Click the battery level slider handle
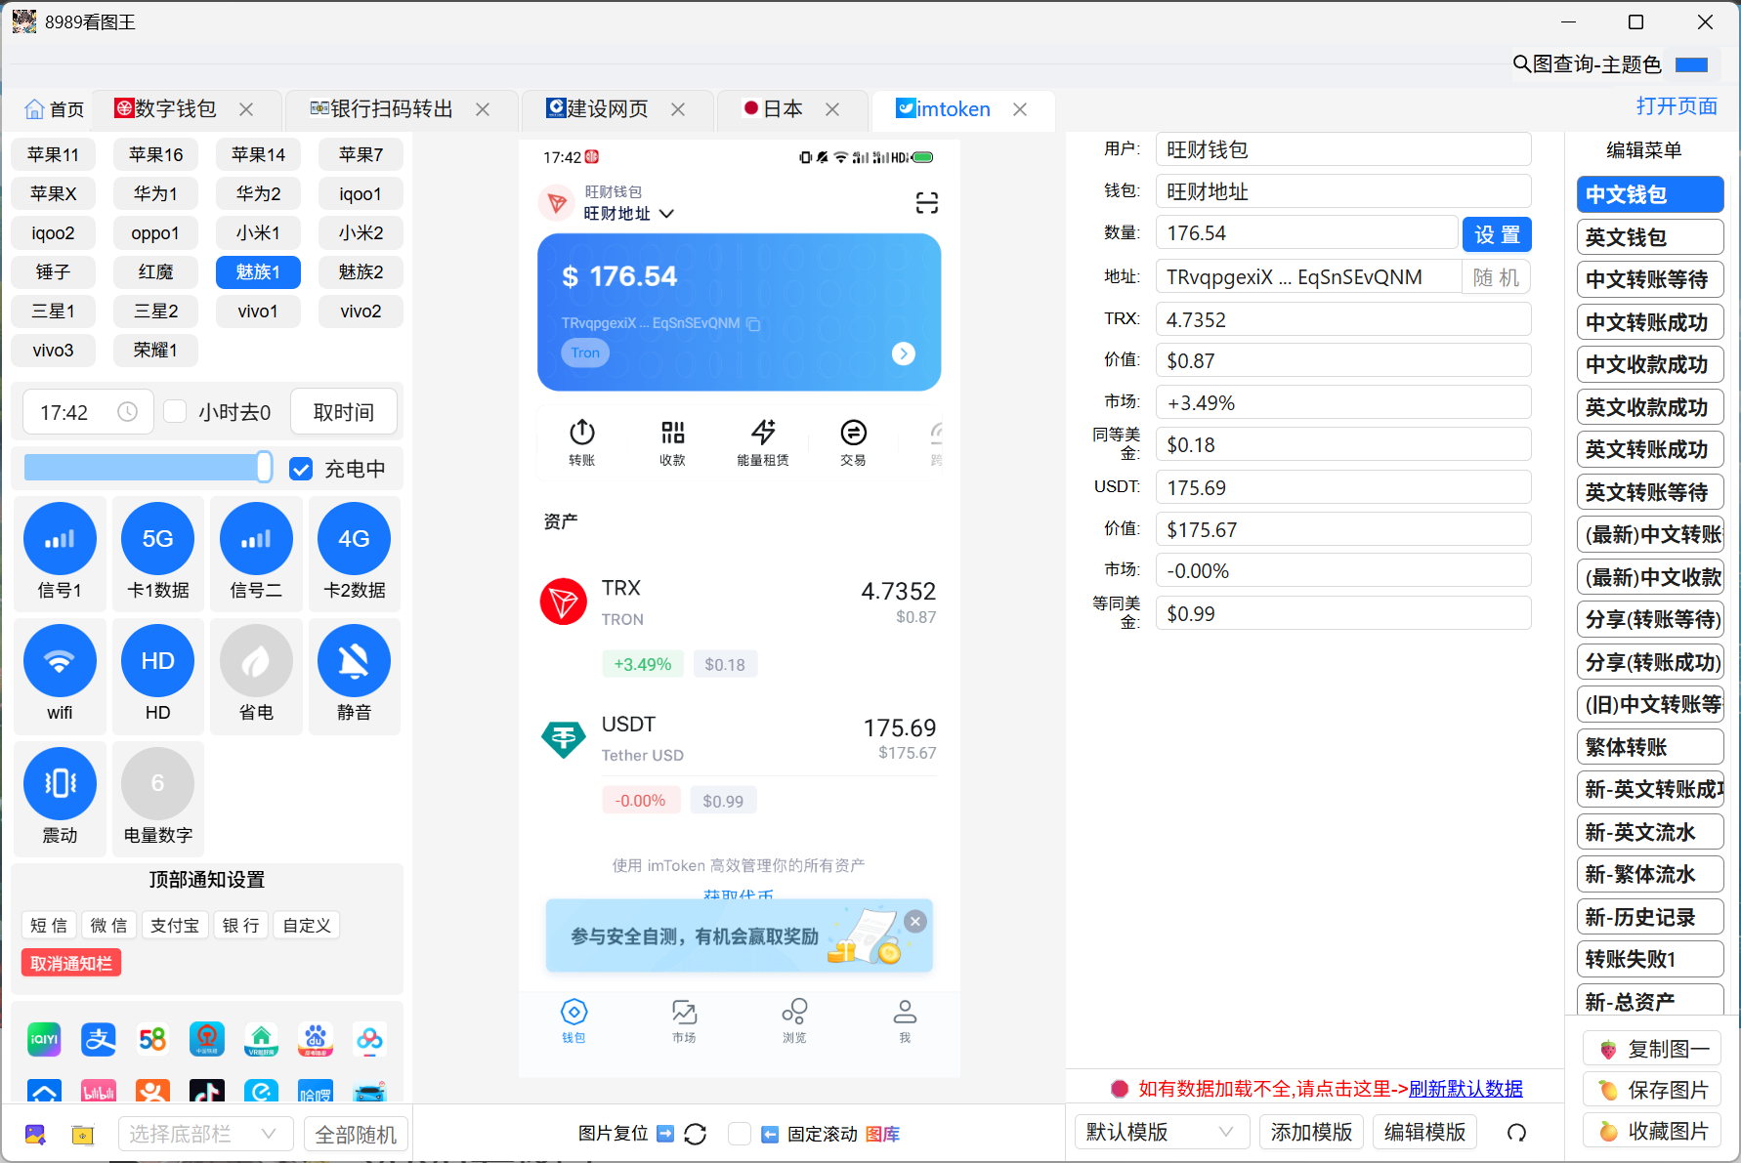Screen dimensions: 1741x1163 tap(264, 468)
